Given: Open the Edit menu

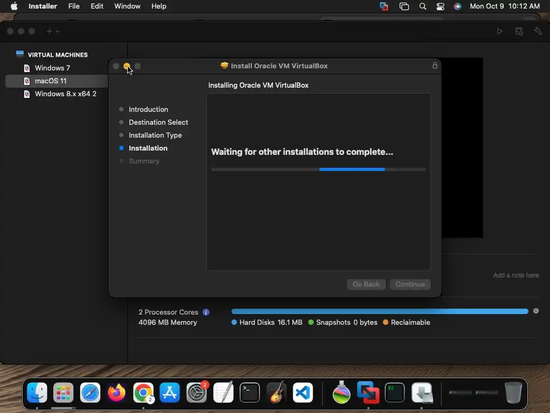Looking at the screenshot, I should click(97, 6).
